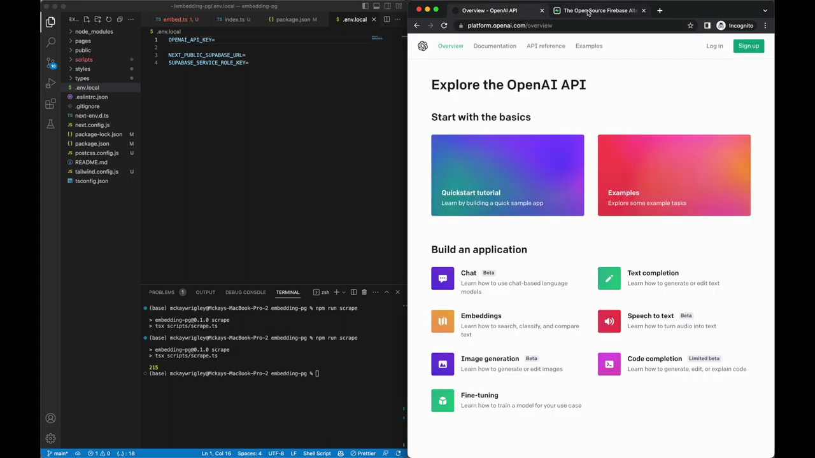Add a new terminal with plus
This screenshot has width=815, height=458.
pyautogui.click(x=336, y=292)
